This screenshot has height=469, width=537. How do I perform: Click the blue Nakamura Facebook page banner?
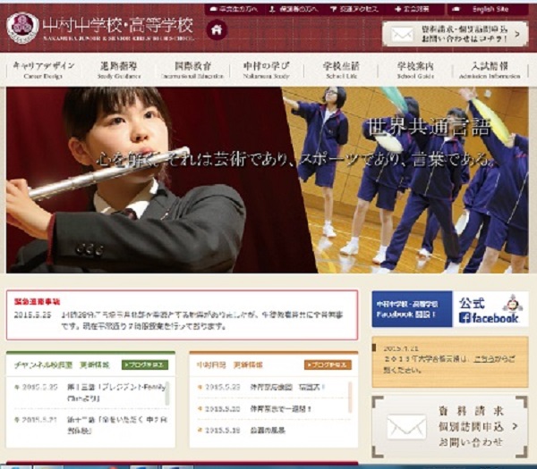tap(412, 310)
